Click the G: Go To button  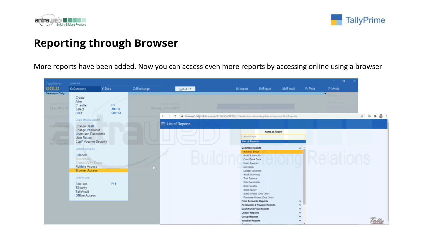point(185,89)
